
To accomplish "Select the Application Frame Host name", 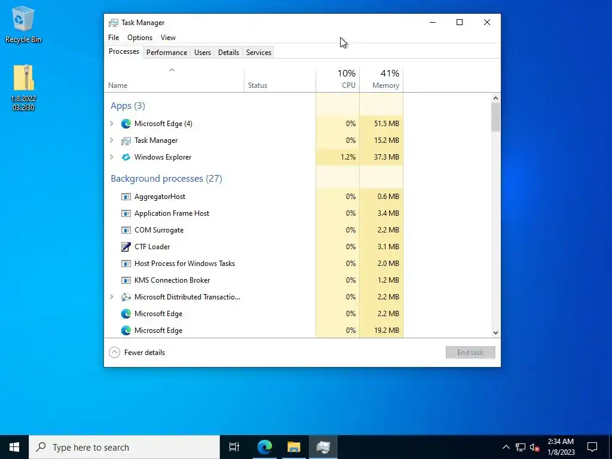I will [x=172, y=213].
